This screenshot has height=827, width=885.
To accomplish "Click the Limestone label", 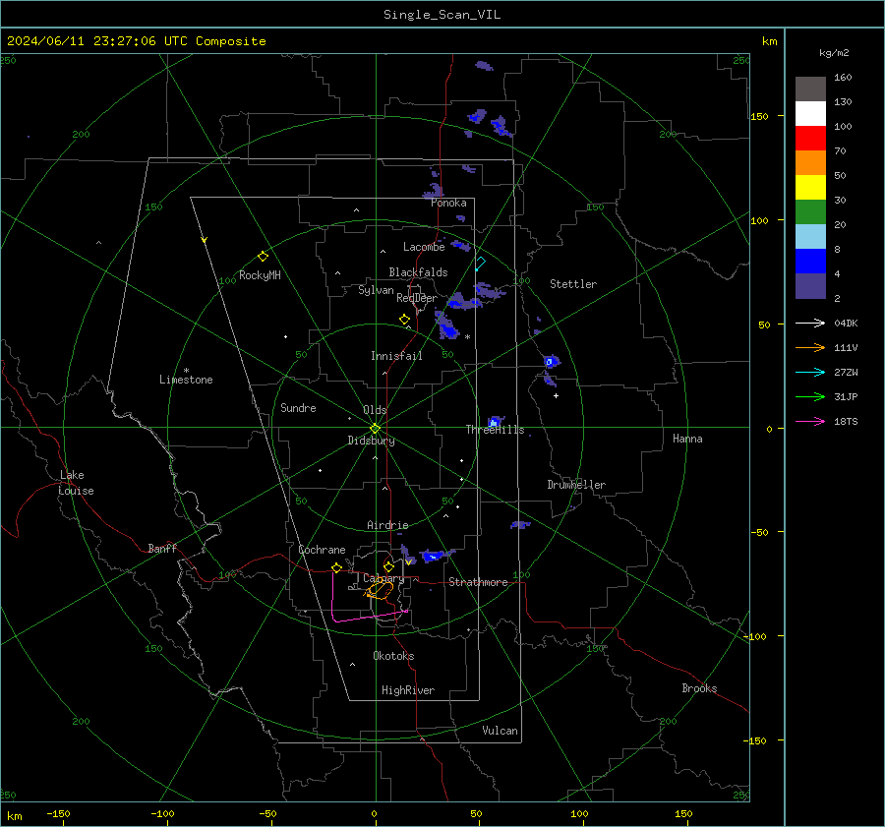I will click(186, 380).
